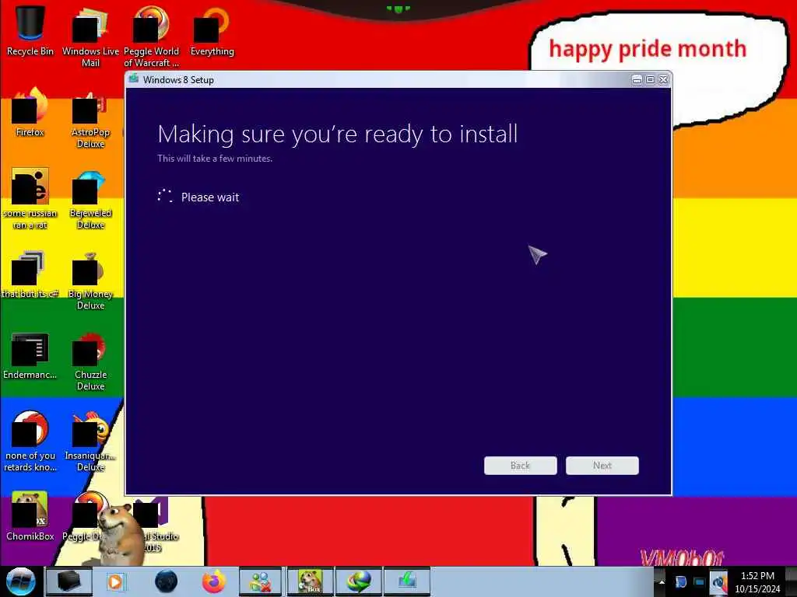Show hidden system tray icons arrow
797x597 pixels.
pyautogui.click(x=662, y=582)
